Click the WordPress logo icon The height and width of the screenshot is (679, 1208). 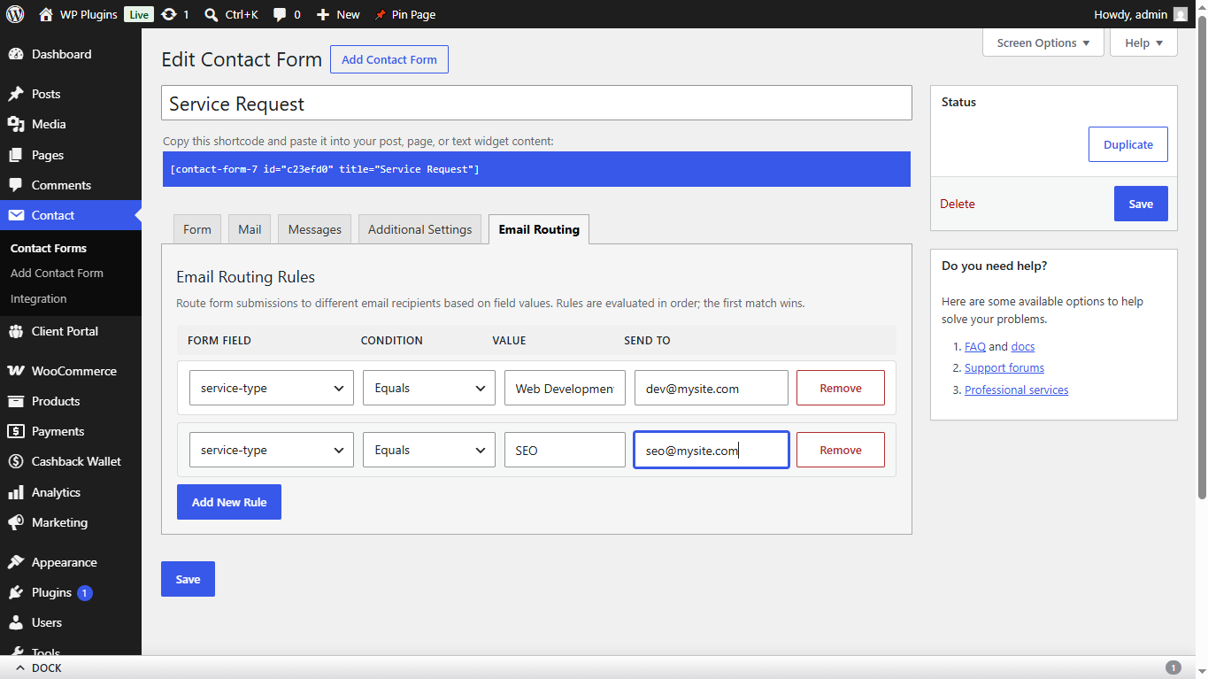click(15, 14)
